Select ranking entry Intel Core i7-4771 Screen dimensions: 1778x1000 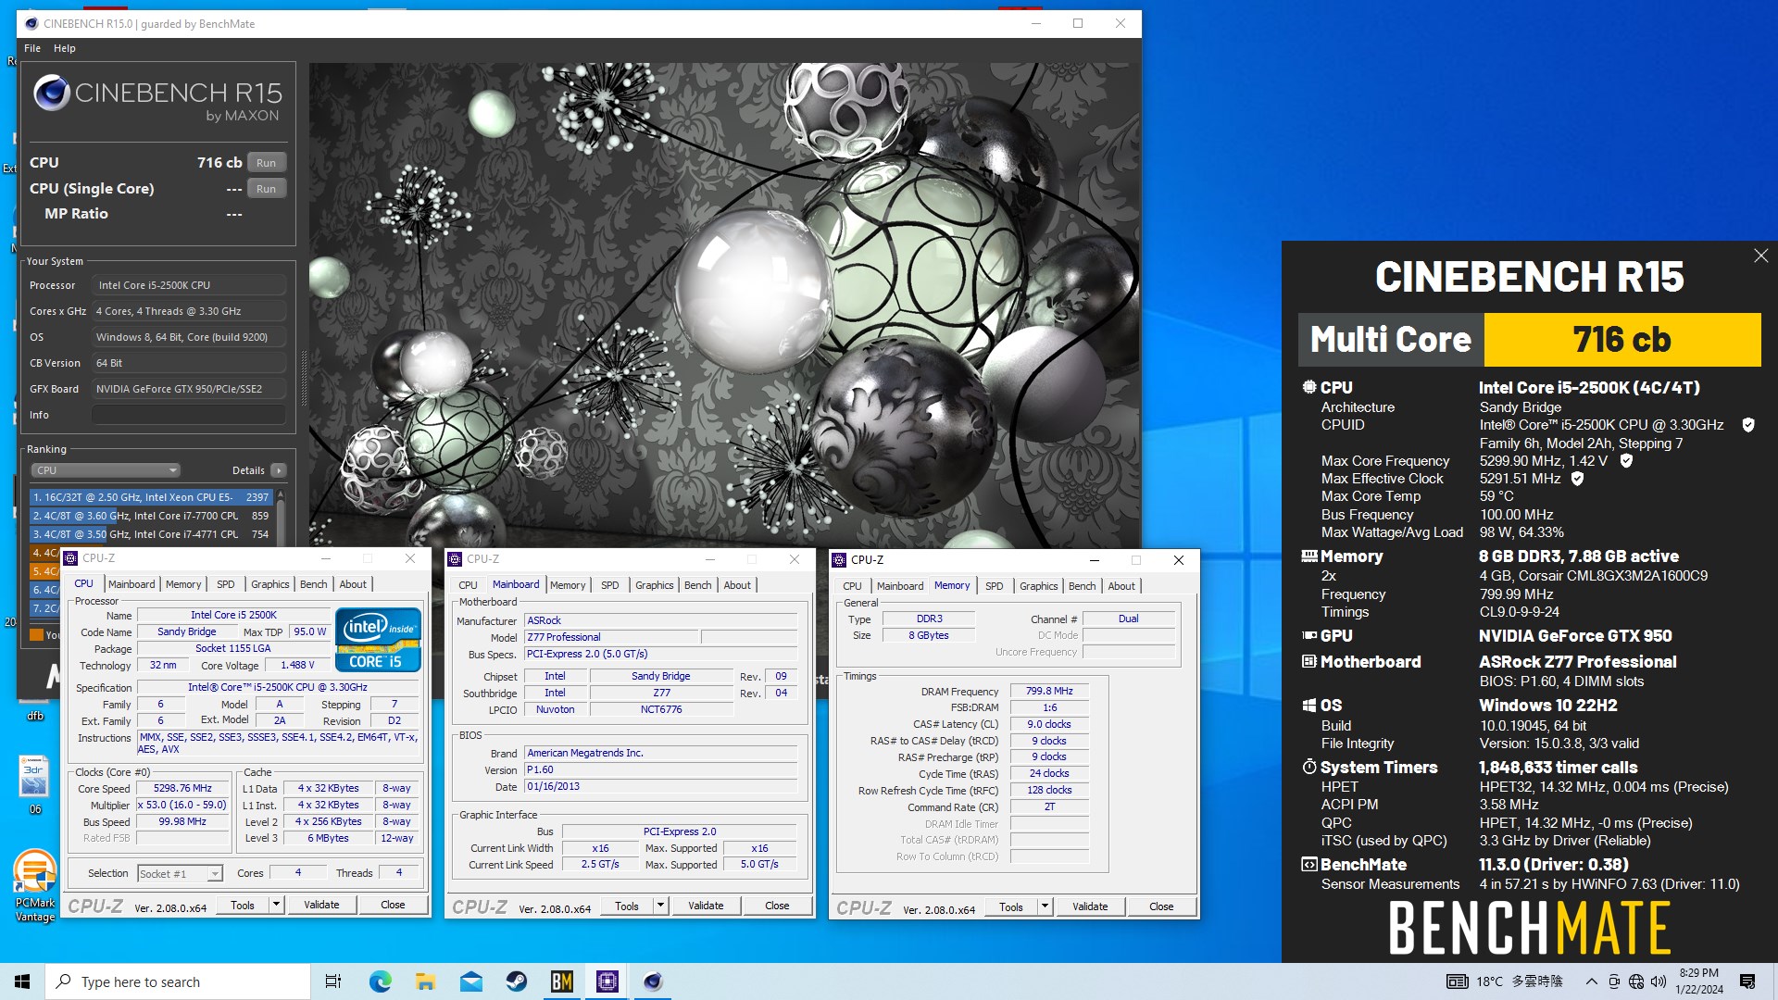point(151,534)
